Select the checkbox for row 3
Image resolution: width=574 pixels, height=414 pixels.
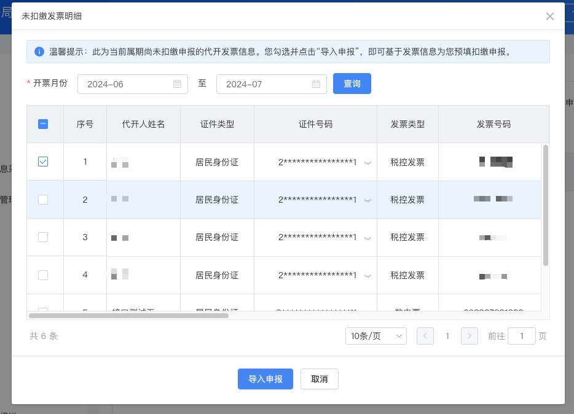pyautogui.click(x=43, y=237)
